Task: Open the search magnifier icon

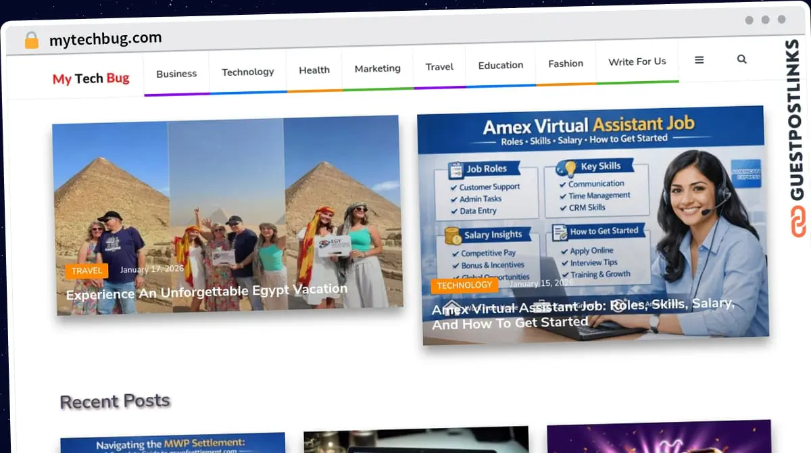Action: 741,59
